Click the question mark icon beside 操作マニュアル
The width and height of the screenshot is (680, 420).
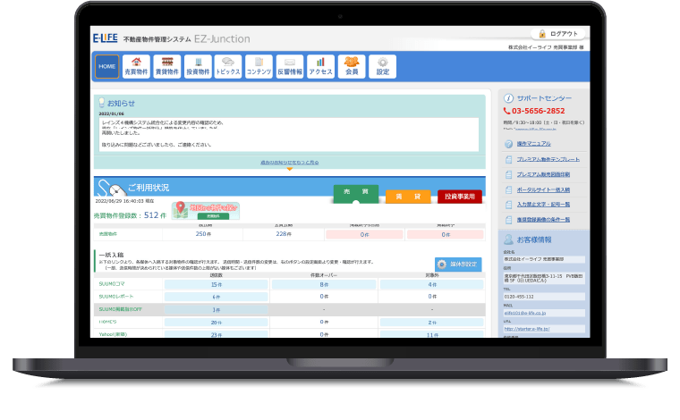coord(509,144)
